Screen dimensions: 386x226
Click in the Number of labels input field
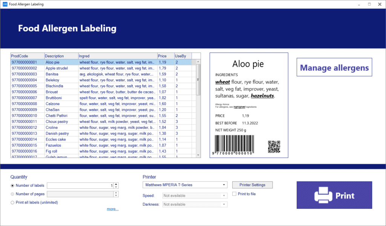(80, 186)
